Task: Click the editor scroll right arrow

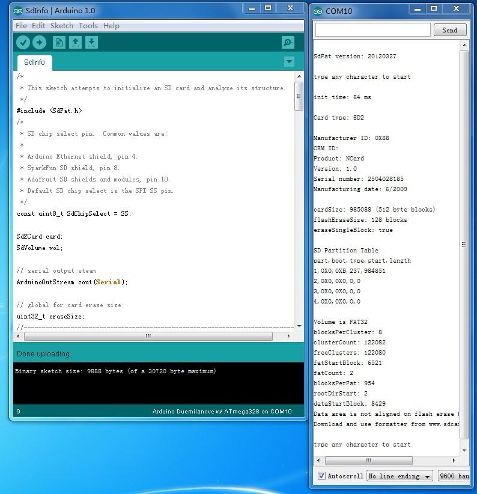Action: tap(289, 336)
